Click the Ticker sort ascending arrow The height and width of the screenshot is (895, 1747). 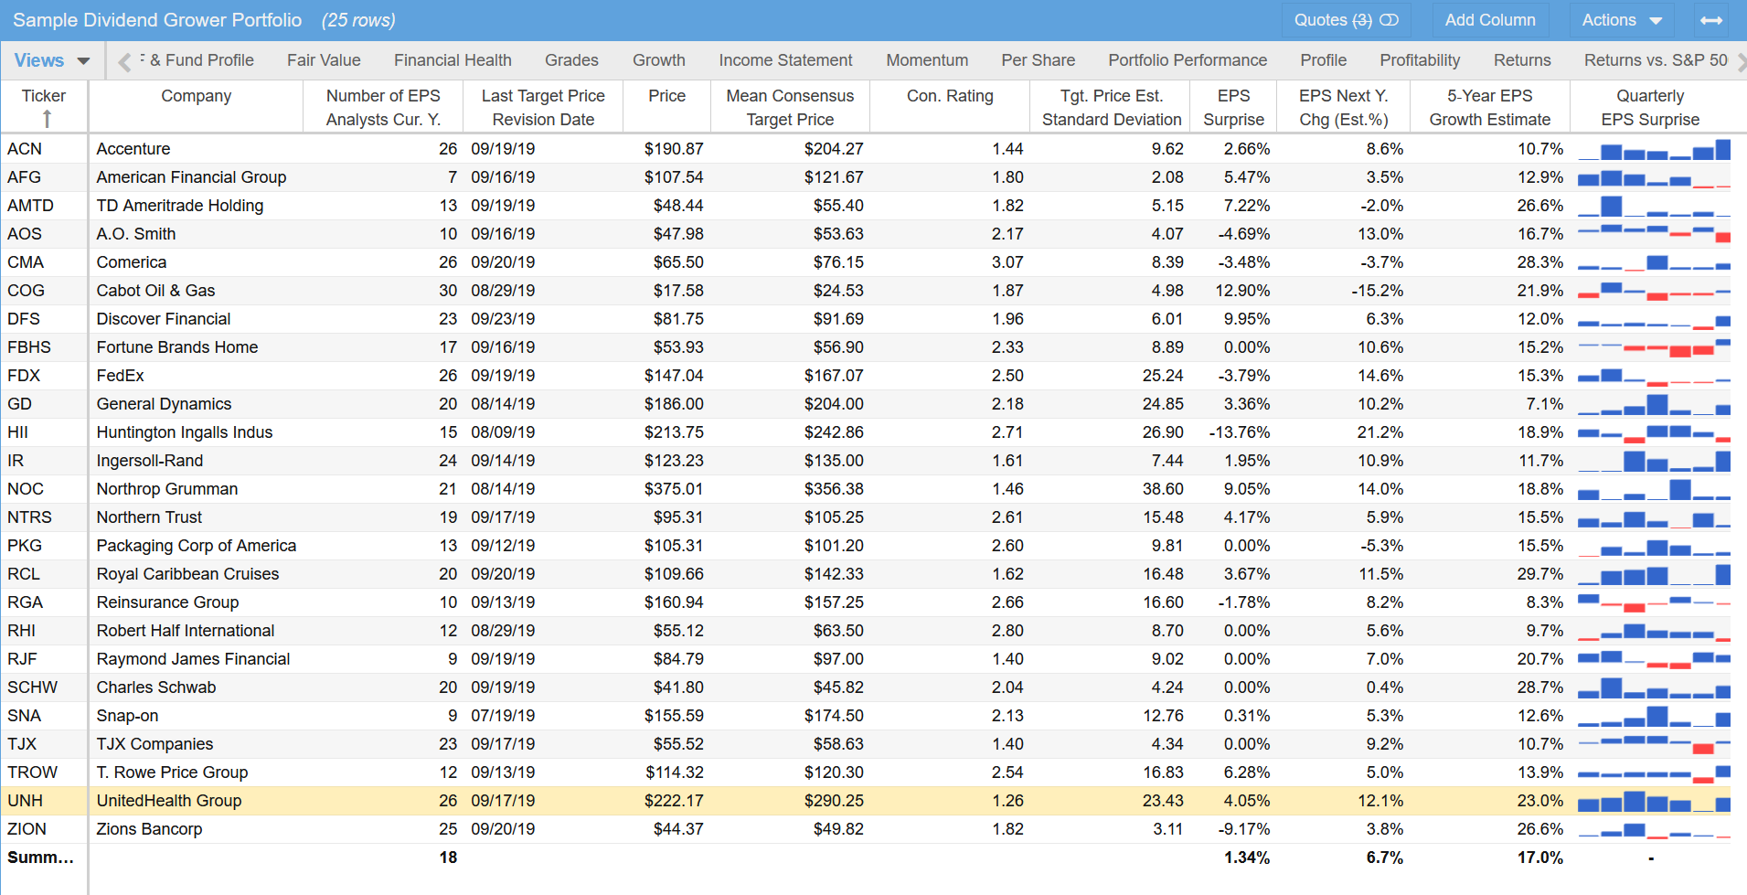point(47,119)
